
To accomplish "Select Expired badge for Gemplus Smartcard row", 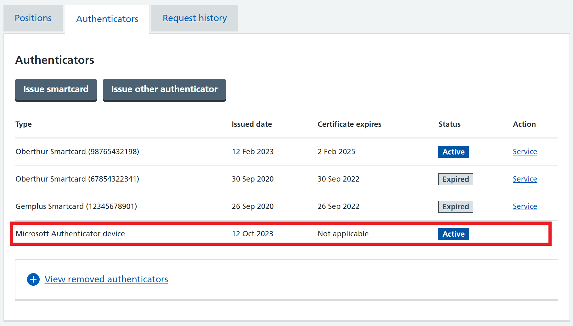I will click(x=456, y=207).
